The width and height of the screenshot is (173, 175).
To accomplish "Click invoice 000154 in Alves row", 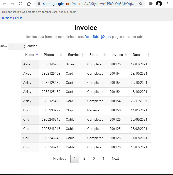I will pyautogui.click(x=115, y=74).
